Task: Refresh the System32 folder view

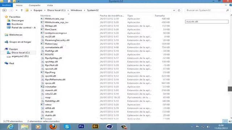Action: [x=179, y=10]
